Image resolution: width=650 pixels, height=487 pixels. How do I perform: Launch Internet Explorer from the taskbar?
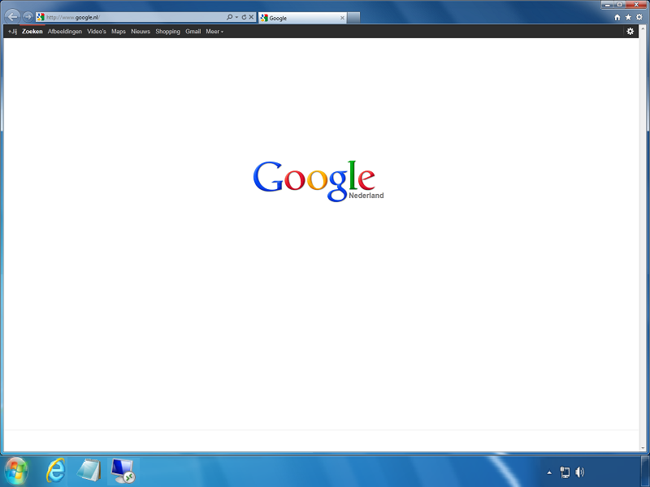coord(55,471)
